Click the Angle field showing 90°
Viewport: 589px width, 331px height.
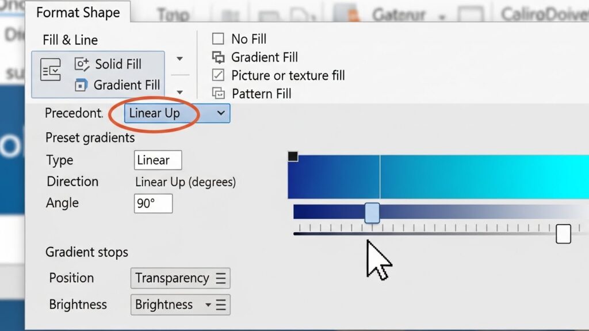(x=153, y=203)
